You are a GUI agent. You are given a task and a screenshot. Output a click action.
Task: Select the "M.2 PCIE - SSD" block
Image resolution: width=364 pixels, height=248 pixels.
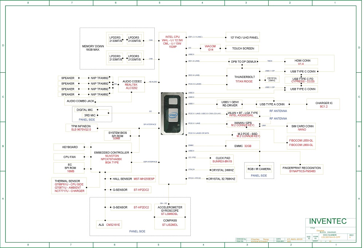coord(246,135)
